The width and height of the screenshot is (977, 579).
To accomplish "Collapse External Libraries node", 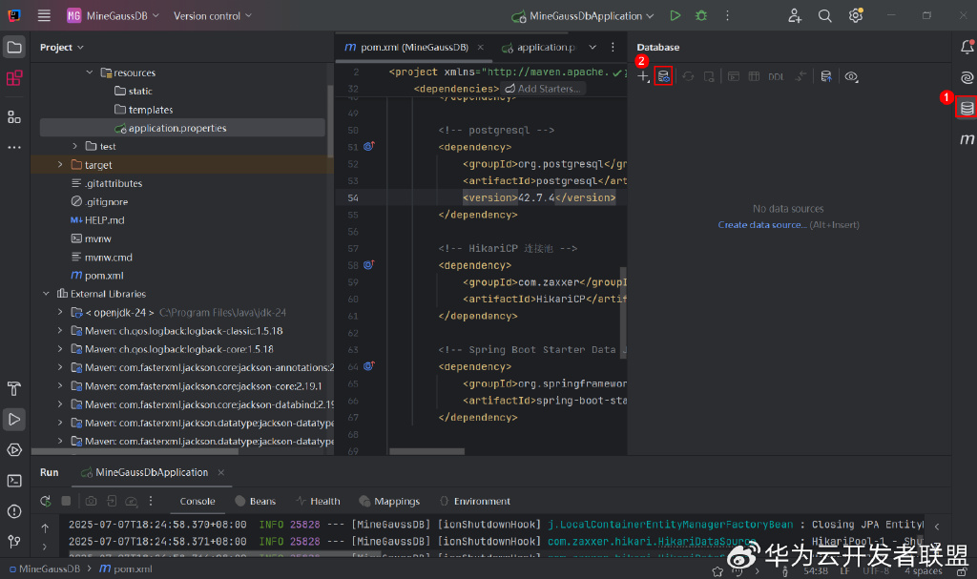I will pos(46,294).
